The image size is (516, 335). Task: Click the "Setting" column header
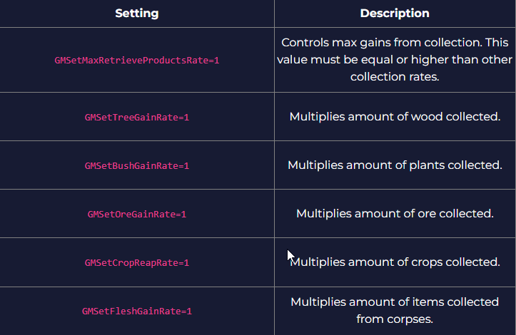(136, 14)
